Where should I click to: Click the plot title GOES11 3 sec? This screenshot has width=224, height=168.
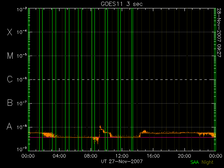pyautogui.click(x=122, y=4)
